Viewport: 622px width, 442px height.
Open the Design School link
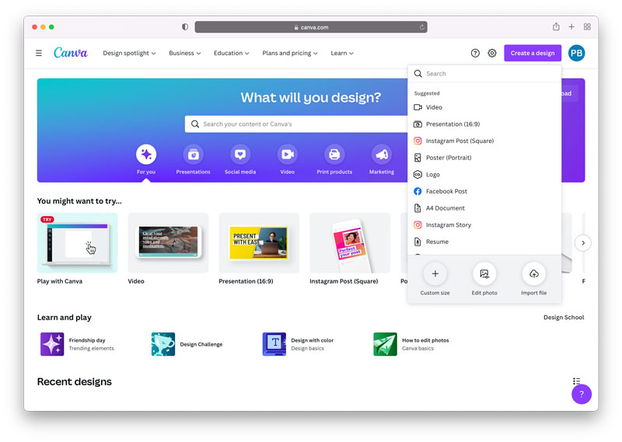pos(563,317)
